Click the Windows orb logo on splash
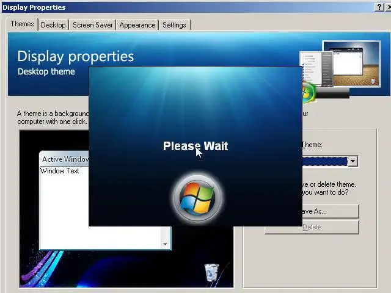 tap(197, 198)
